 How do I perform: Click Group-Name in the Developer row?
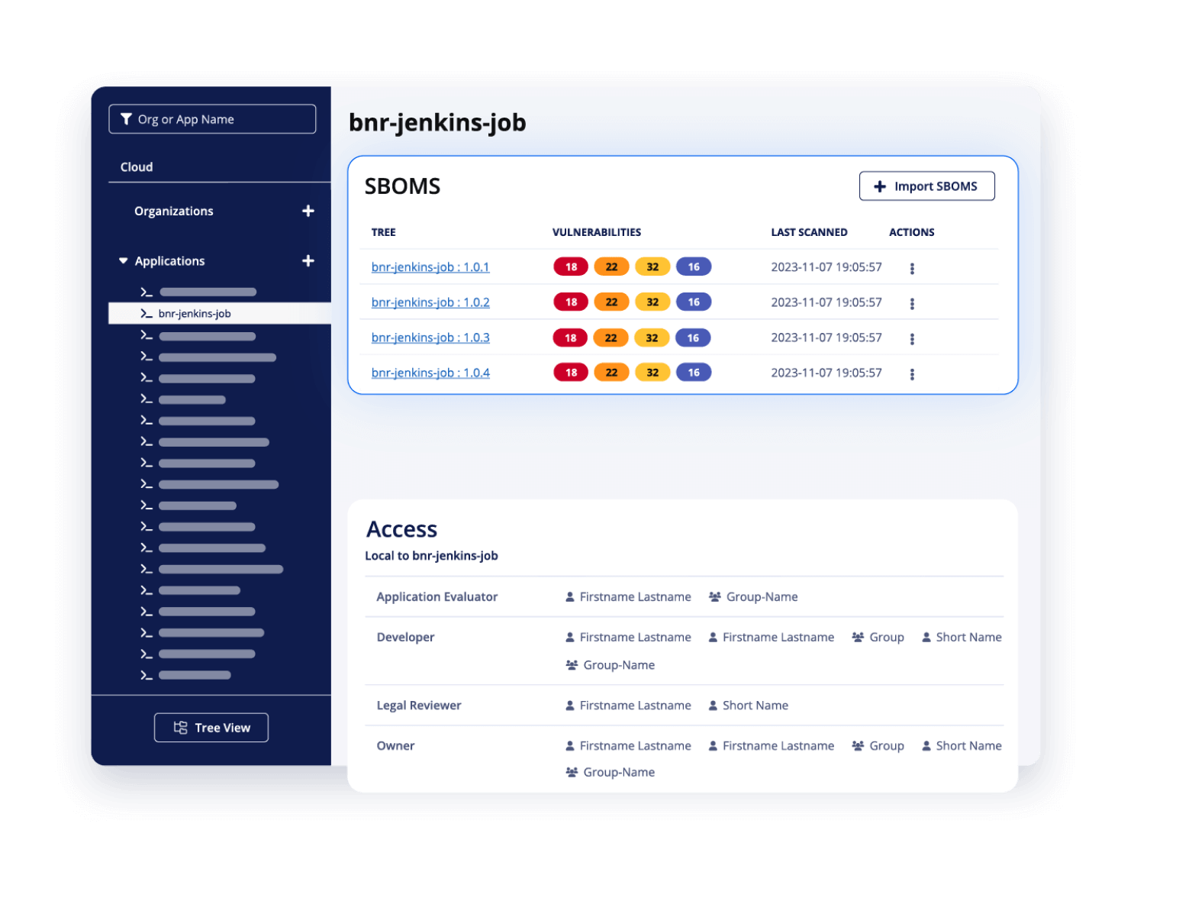[x=619, y=665]
